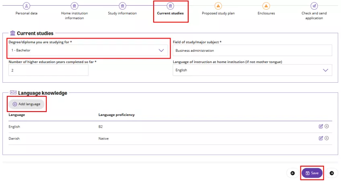Click the Check and send application icon
The image size is (341, 181).
pyautogui.click(x=314, y=6)
